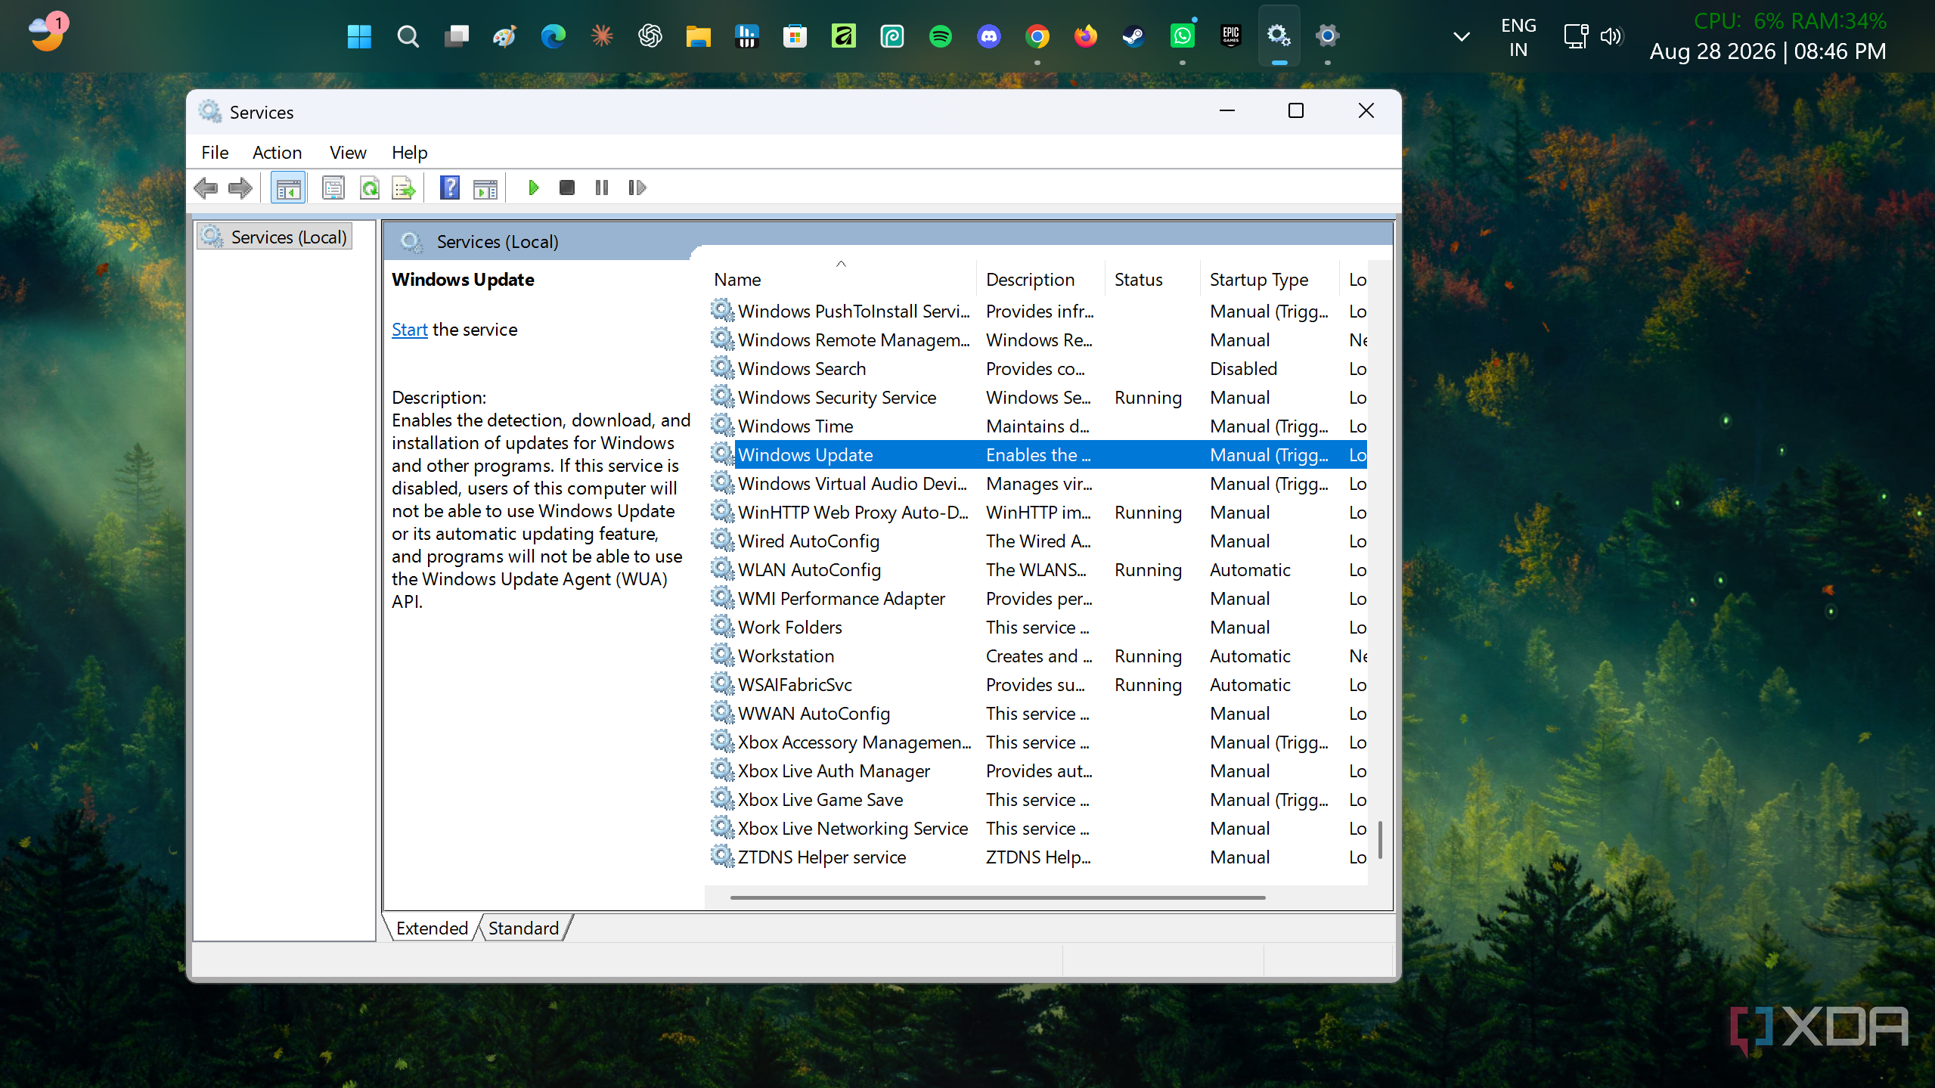The width and height of the screenshot is (1935, 1088).
Task: Open Steam from the taskbar
Action: (1133, 36)
